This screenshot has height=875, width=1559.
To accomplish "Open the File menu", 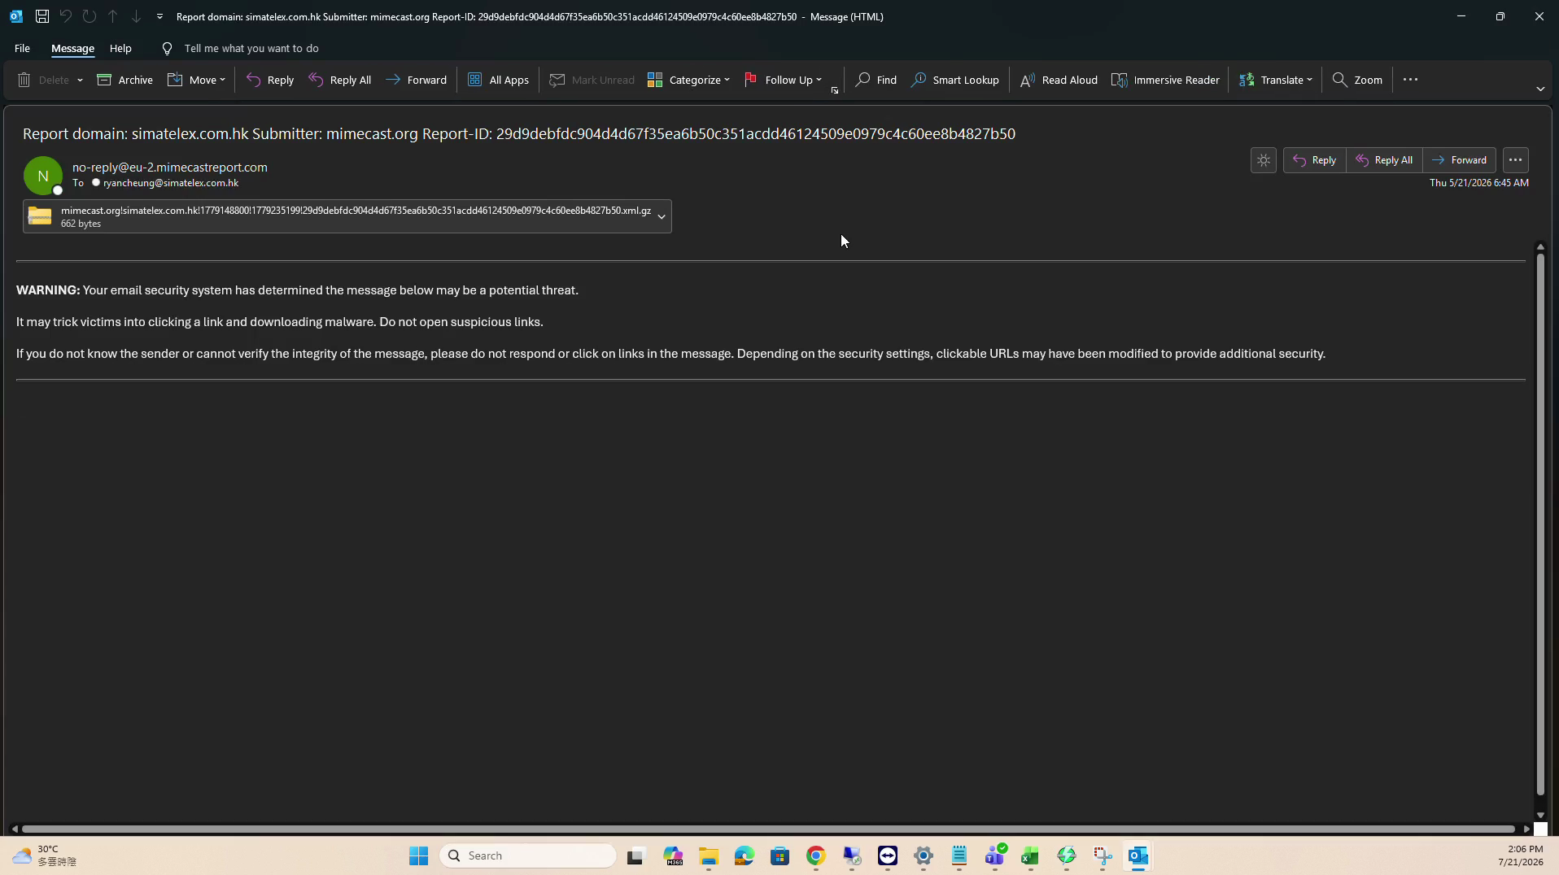I will (22, 48).
